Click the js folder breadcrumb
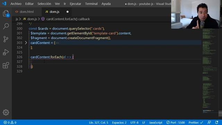This screenshot has width=222, height=125. pos(17,19)
